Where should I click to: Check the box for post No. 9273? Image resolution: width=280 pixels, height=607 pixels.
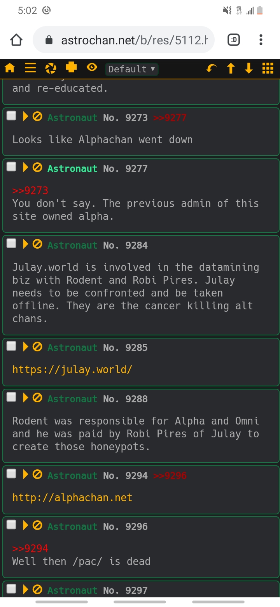(12, 116)
